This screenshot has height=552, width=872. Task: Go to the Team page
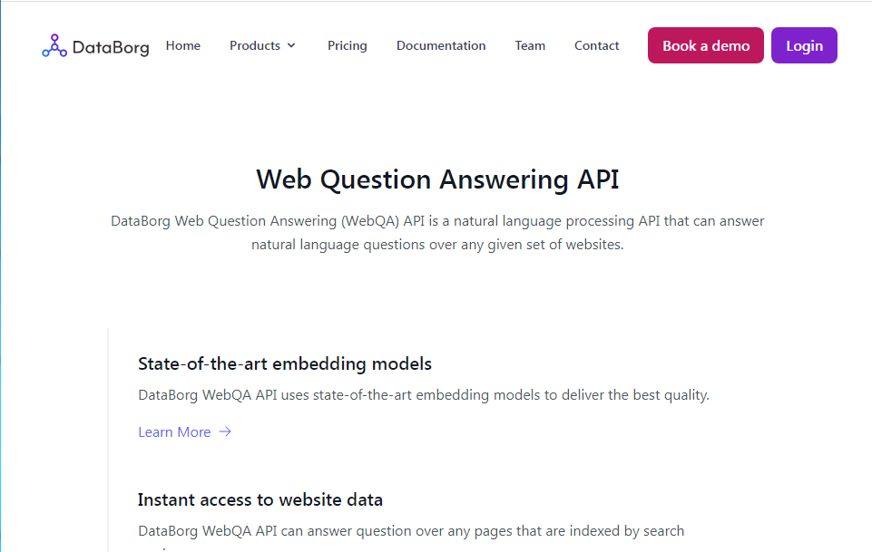[530, 45]
